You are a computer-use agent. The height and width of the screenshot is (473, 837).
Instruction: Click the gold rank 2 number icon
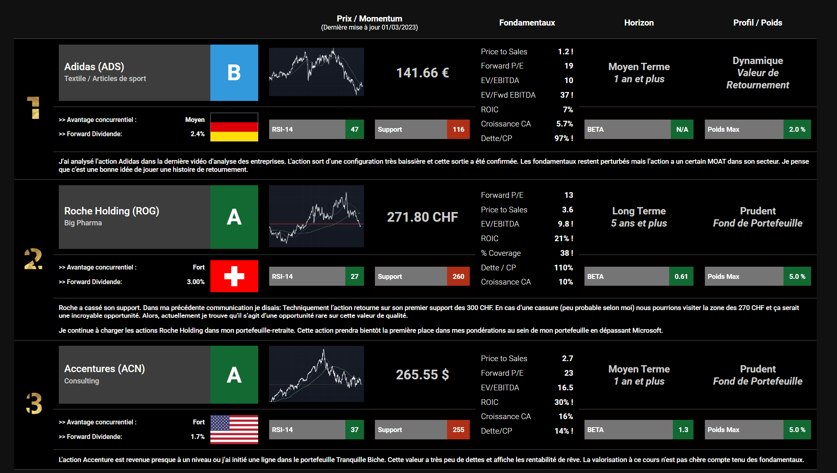click(x=33, y=259)
